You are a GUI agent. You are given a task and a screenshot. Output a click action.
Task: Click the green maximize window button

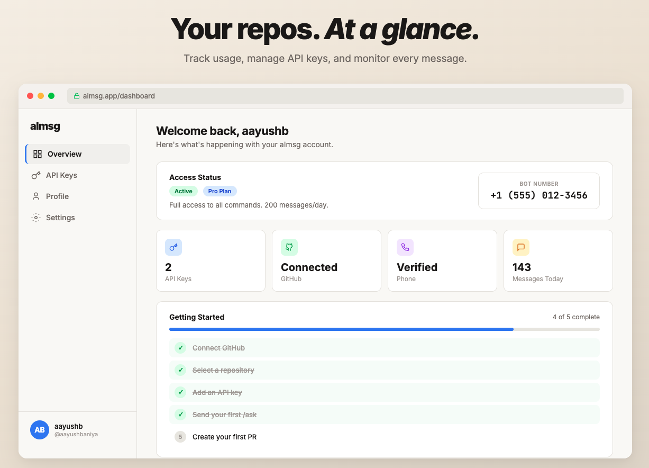coord(51,96)
